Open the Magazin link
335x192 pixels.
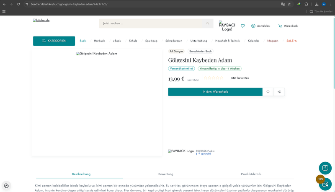tap(273, 41)
